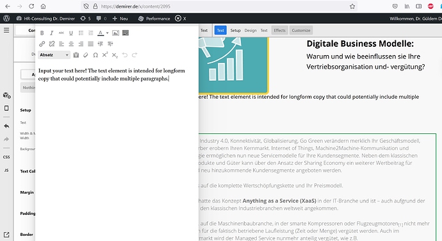This screenshot has height=241, width=442.
Task: Open the text color dropdown arrow
Action: point(107,33)
